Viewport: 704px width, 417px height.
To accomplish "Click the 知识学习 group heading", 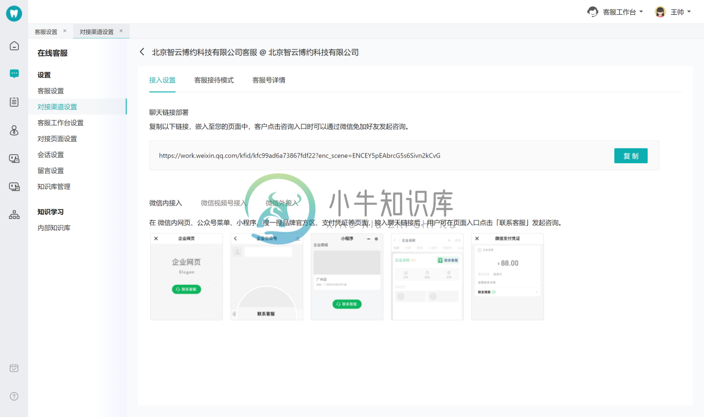I will pos(51,212).
